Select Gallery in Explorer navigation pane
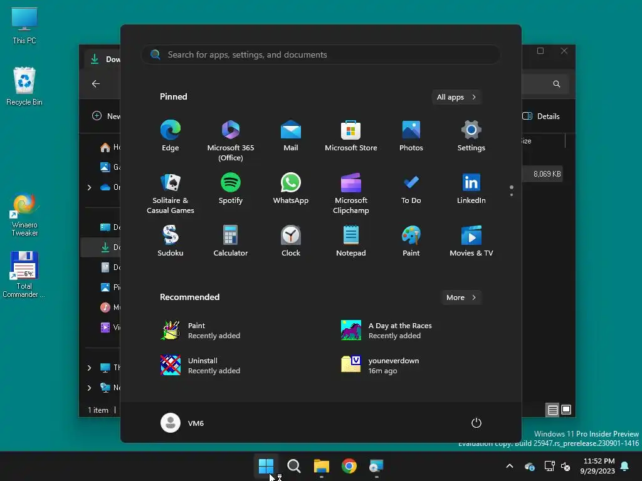Screen dimensions: 642x481 [110, 167]
